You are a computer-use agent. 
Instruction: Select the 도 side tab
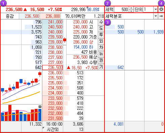[101, 28]
